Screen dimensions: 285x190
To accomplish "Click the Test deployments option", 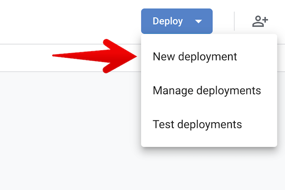I will tap(197, 125).
